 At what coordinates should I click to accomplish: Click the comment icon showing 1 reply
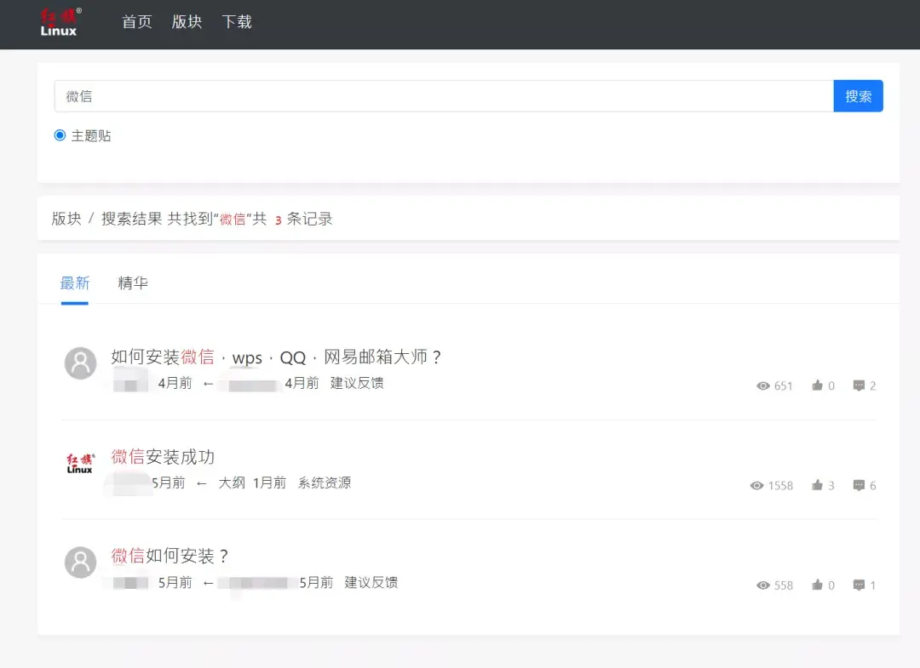coord(859,585)
